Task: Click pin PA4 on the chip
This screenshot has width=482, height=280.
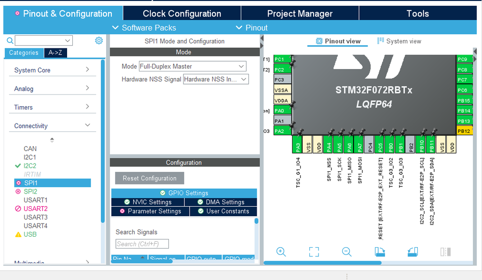Action: click(329, 144)
